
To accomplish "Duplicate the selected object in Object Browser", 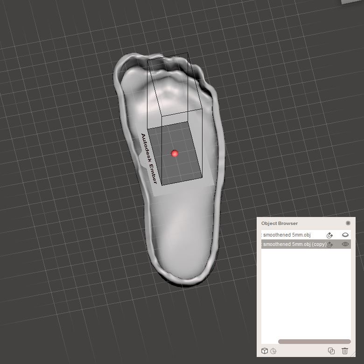I will 331,351.
